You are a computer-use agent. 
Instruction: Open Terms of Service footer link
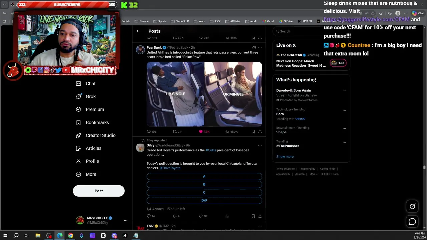285,169
